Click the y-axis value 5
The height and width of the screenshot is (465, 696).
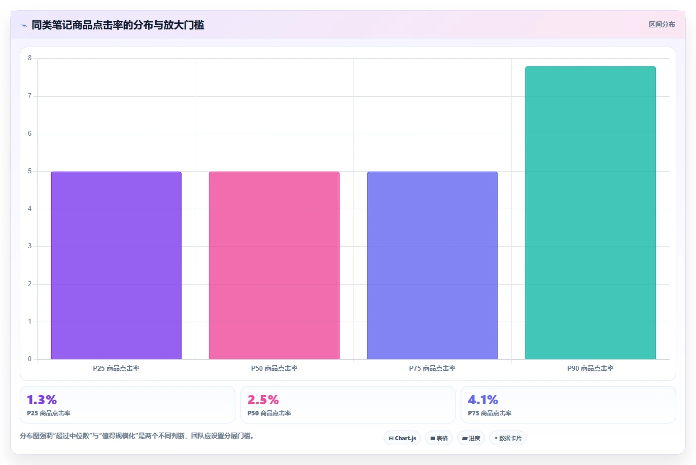click(30, 171)
